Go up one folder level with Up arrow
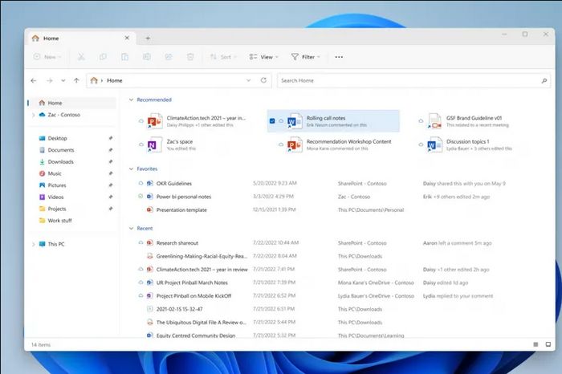Viewport: 562px width, 374px height. [76, 80]
